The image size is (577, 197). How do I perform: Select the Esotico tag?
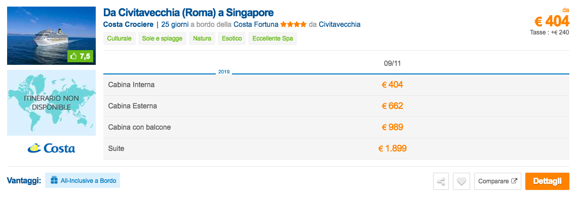pos(232,38)
